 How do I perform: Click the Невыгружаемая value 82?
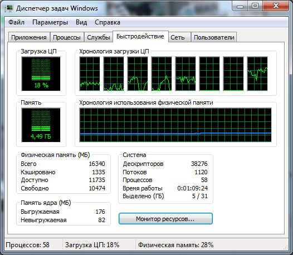pos(101,220)
